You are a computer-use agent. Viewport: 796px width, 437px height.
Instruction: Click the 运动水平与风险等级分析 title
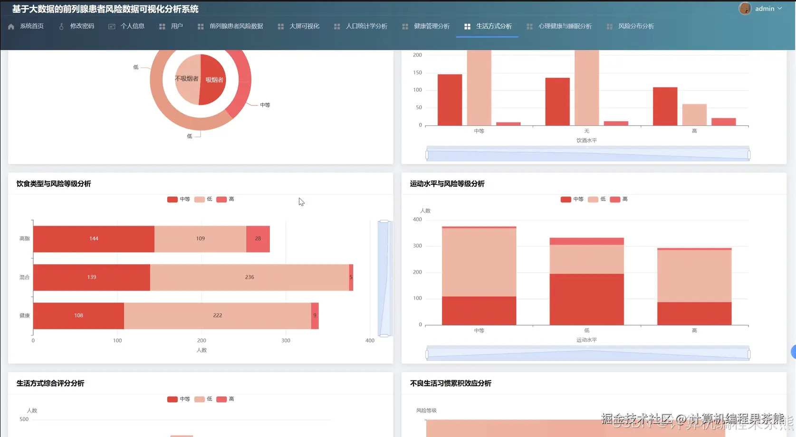tap(447, 184)
